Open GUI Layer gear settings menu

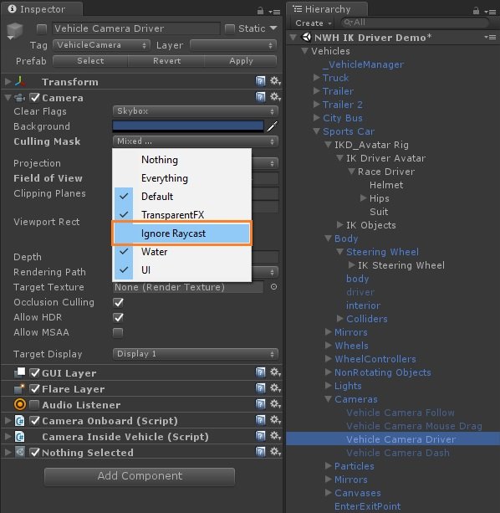click(275, 372)
